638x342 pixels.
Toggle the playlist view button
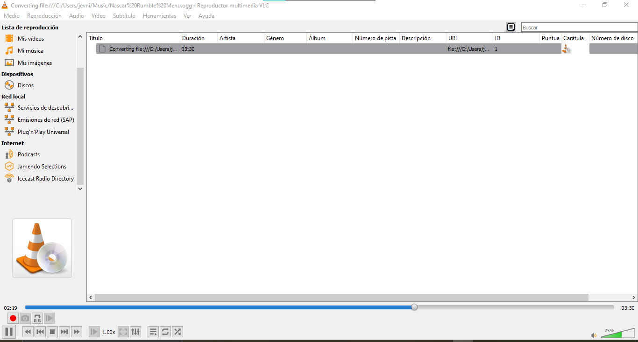[153, 332]
